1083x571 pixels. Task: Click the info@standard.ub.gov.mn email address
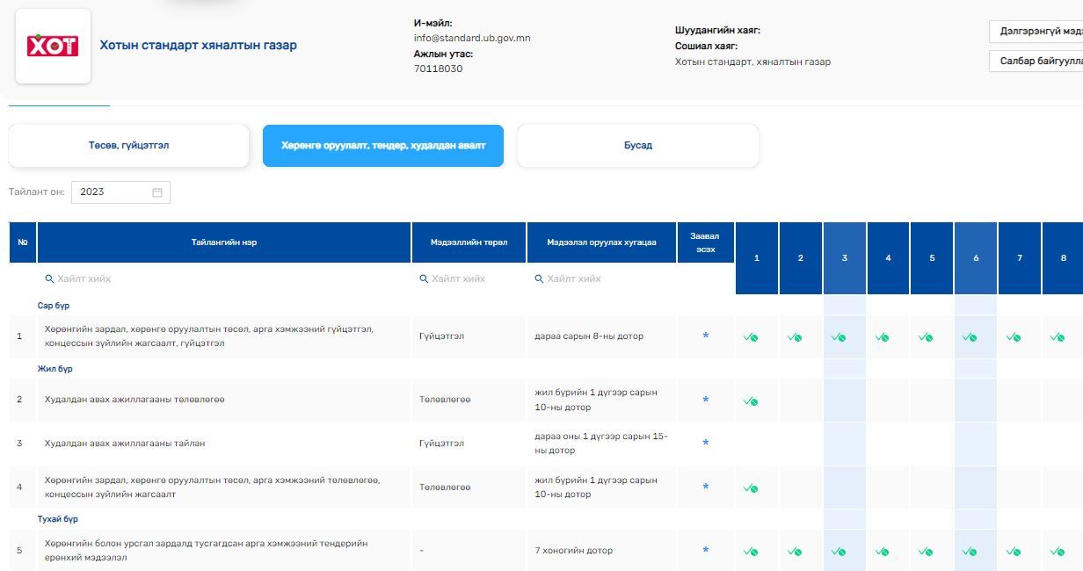tap(472, 39)
